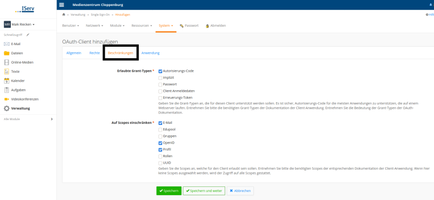Open the Benutzer dropdown menu

click(x=71, y=26)
